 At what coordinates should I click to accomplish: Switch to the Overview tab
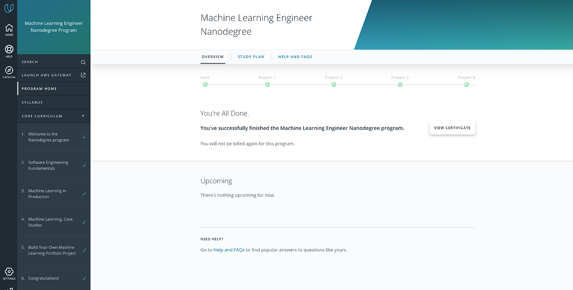pyautogui.click(x=212, y=57)
